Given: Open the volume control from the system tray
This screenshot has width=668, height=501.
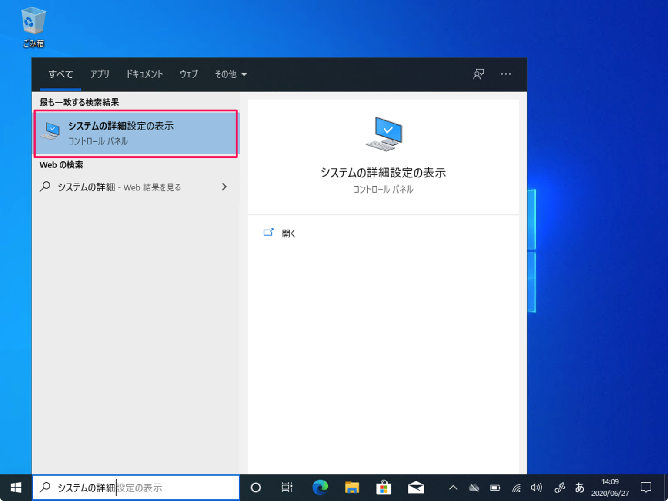Looking at the screenshot, I should point(537,488).
